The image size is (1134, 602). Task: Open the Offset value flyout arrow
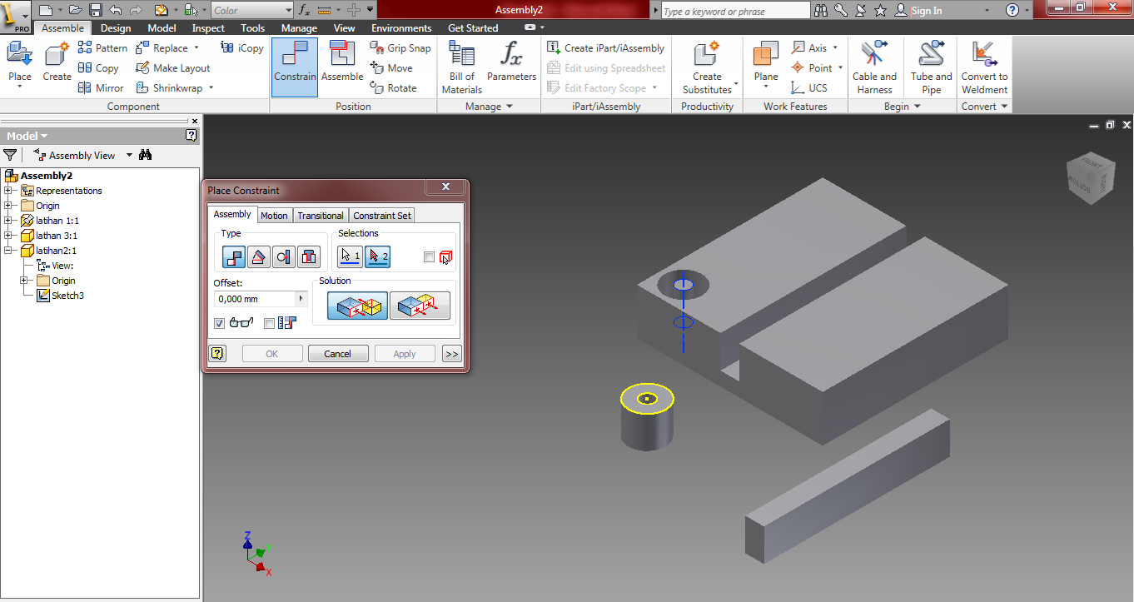click(x=301, y=299)
